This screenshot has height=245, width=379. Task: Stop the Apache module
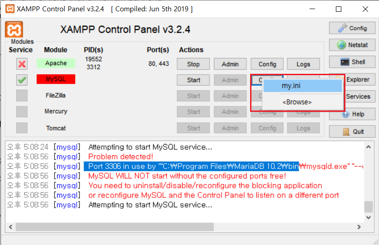tap(193, 64)
